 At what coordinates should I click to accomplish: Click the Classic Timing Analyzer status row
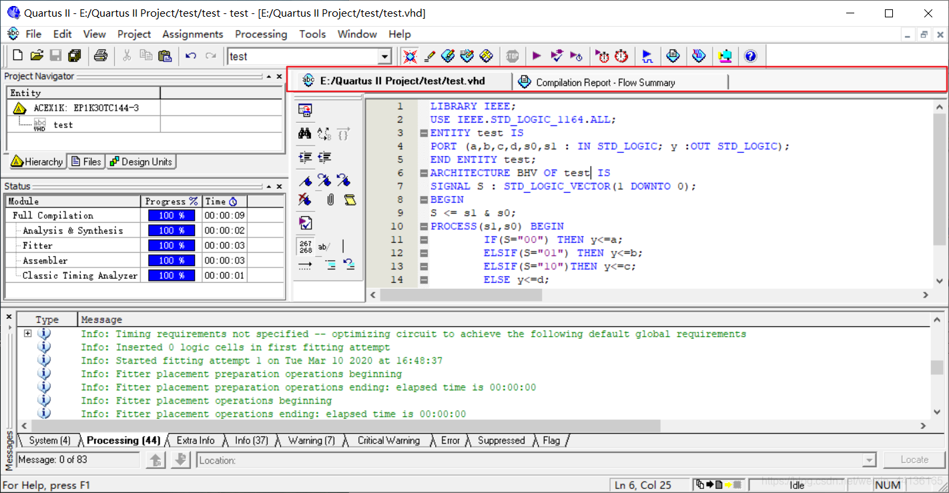(x=79, y=276)
